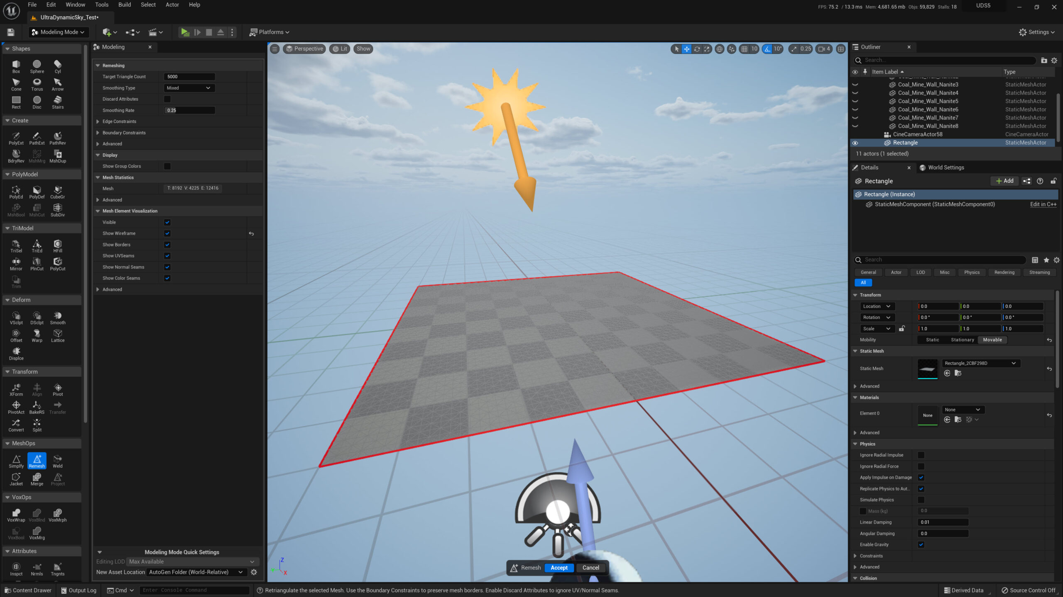Open the Smoothing Type dropdown
1063x597 pixels.
tap(189, 88)
